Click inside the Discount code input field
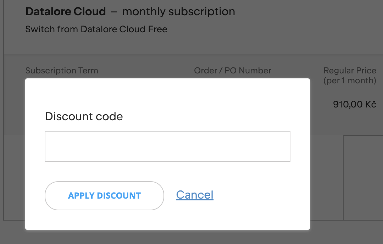This screenshot has width=383, height=244. (x=167, y=146)
